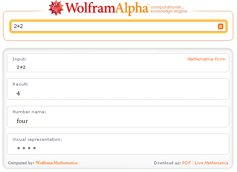Click the second dot in visual representation
Viewport: 237px width, 172px height.
24,148
